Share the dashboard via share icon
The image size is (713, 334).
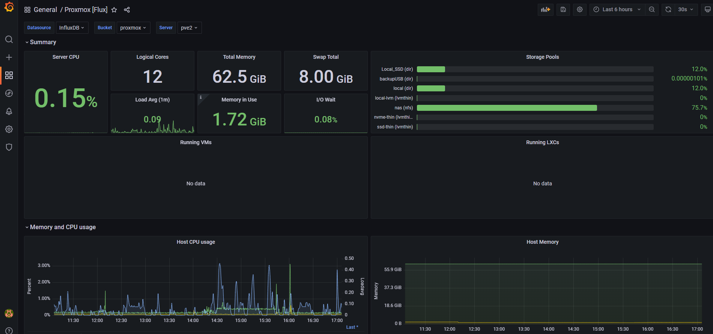tap(127, 10)
